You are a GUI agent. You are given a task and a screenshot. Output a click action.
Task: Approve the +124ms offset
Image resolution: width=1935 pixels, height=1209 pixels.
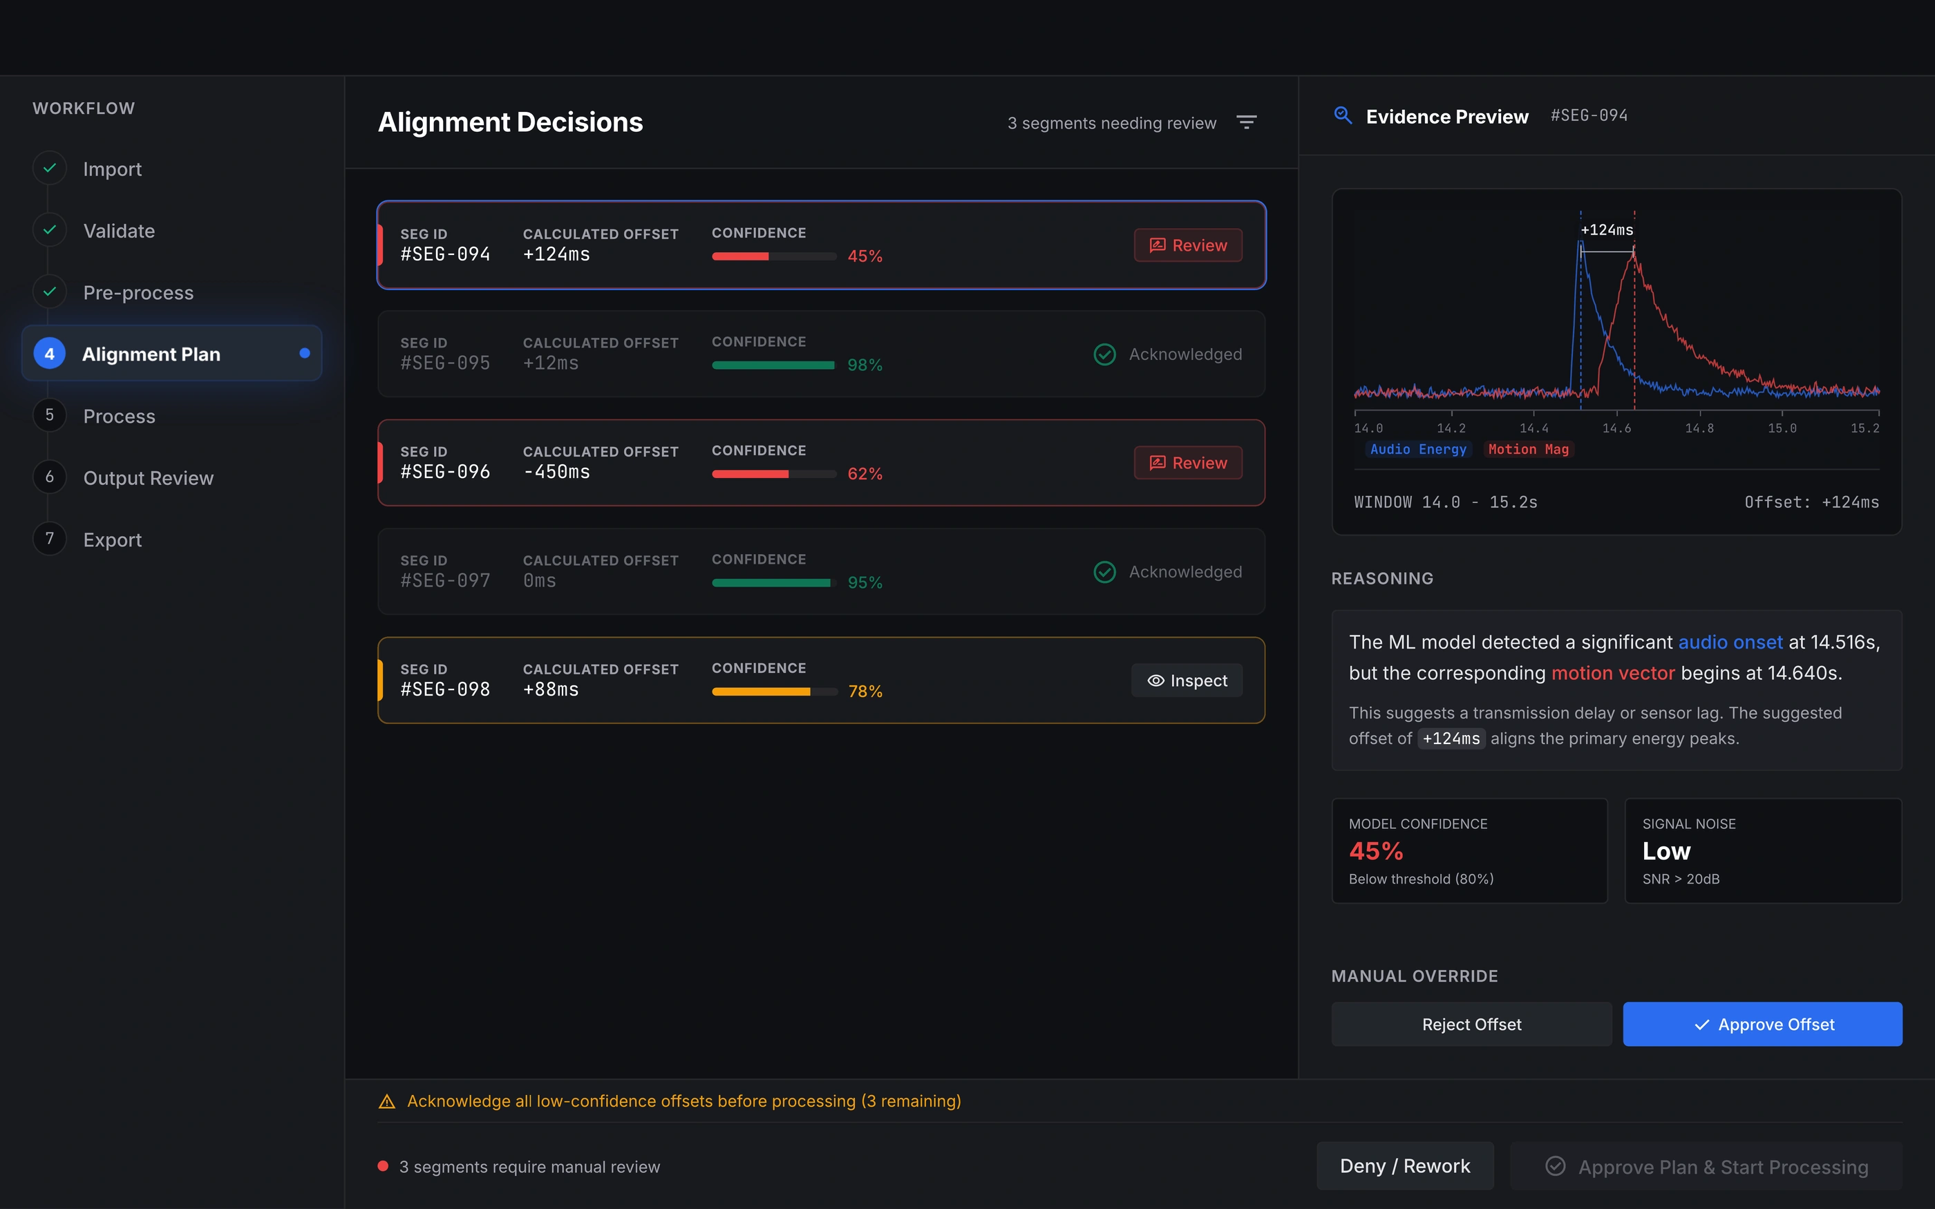1762,1025
